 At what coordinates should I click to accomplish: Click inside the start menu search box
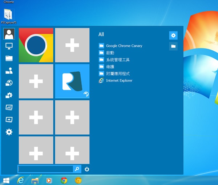click(x=45, y=169)
